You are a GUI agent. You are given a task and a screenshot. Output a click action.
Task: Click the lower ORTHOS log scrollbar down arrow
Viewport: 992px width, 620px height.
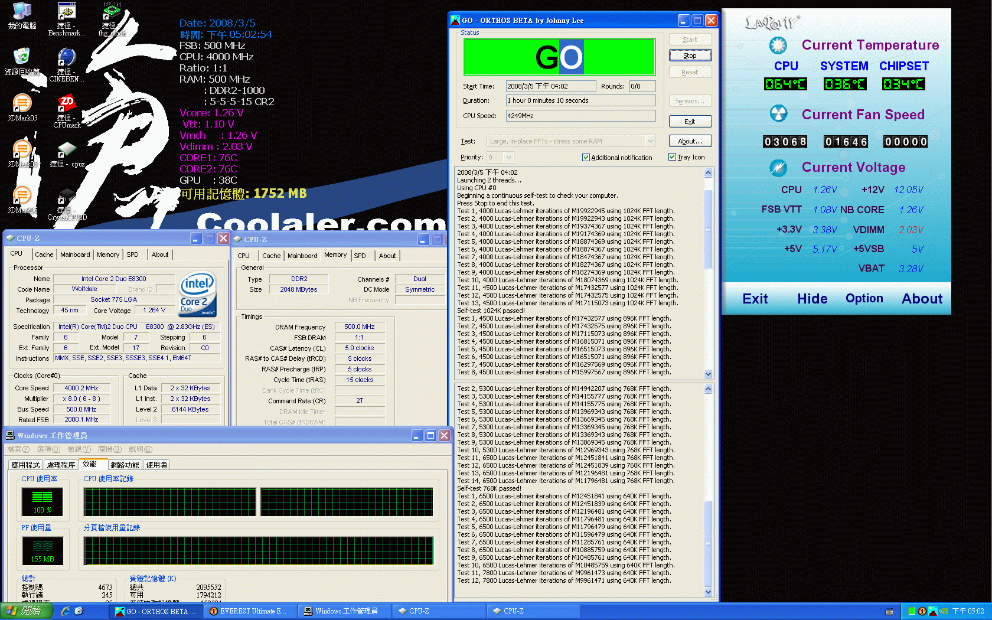(708, 592)
